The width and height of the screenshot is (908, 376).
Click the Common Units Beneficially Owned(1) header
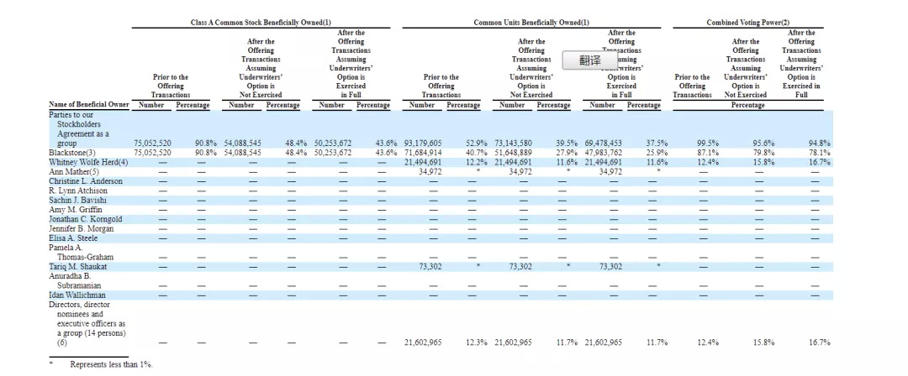(531, 23)
